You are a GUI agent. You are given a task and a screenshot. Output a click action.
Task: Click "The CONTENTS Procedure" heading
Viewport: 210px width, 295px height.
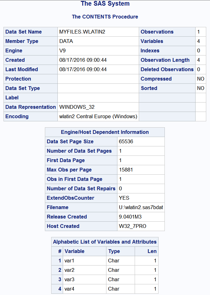[105, 17]
